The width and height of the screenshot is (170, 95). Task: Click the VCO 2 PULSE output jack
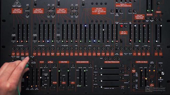tap(53, 14)
